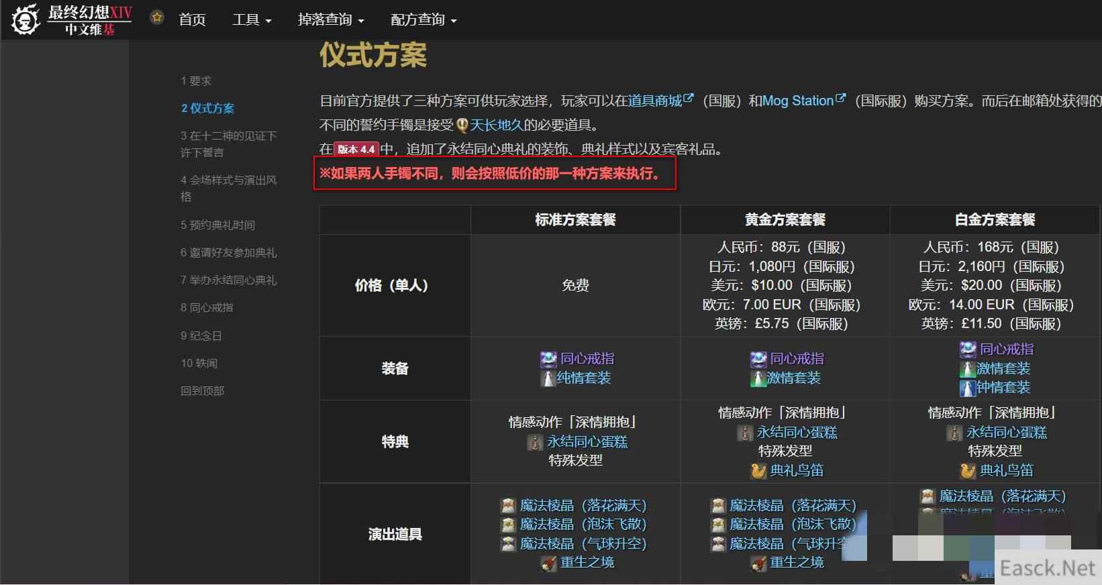Open 同心戒指 link in 白金方案 column
This screenshot has height=585, width=1102.
[1007, 349]
